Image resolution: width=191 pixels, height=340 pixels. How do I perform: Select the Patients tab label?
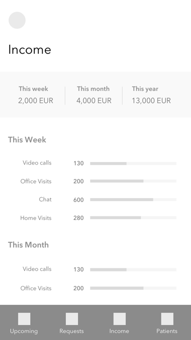(x=167, y=331)
